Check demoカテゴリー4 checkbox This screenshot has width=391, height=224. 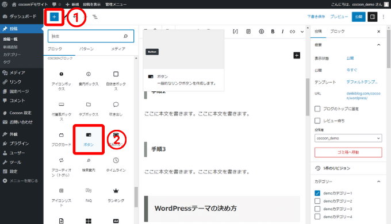317,217
